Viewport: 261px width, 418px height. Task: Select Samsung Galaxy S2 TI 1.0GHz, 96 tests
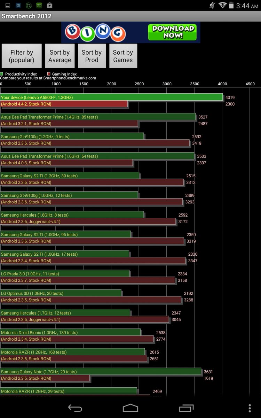(x=65, y=234)
